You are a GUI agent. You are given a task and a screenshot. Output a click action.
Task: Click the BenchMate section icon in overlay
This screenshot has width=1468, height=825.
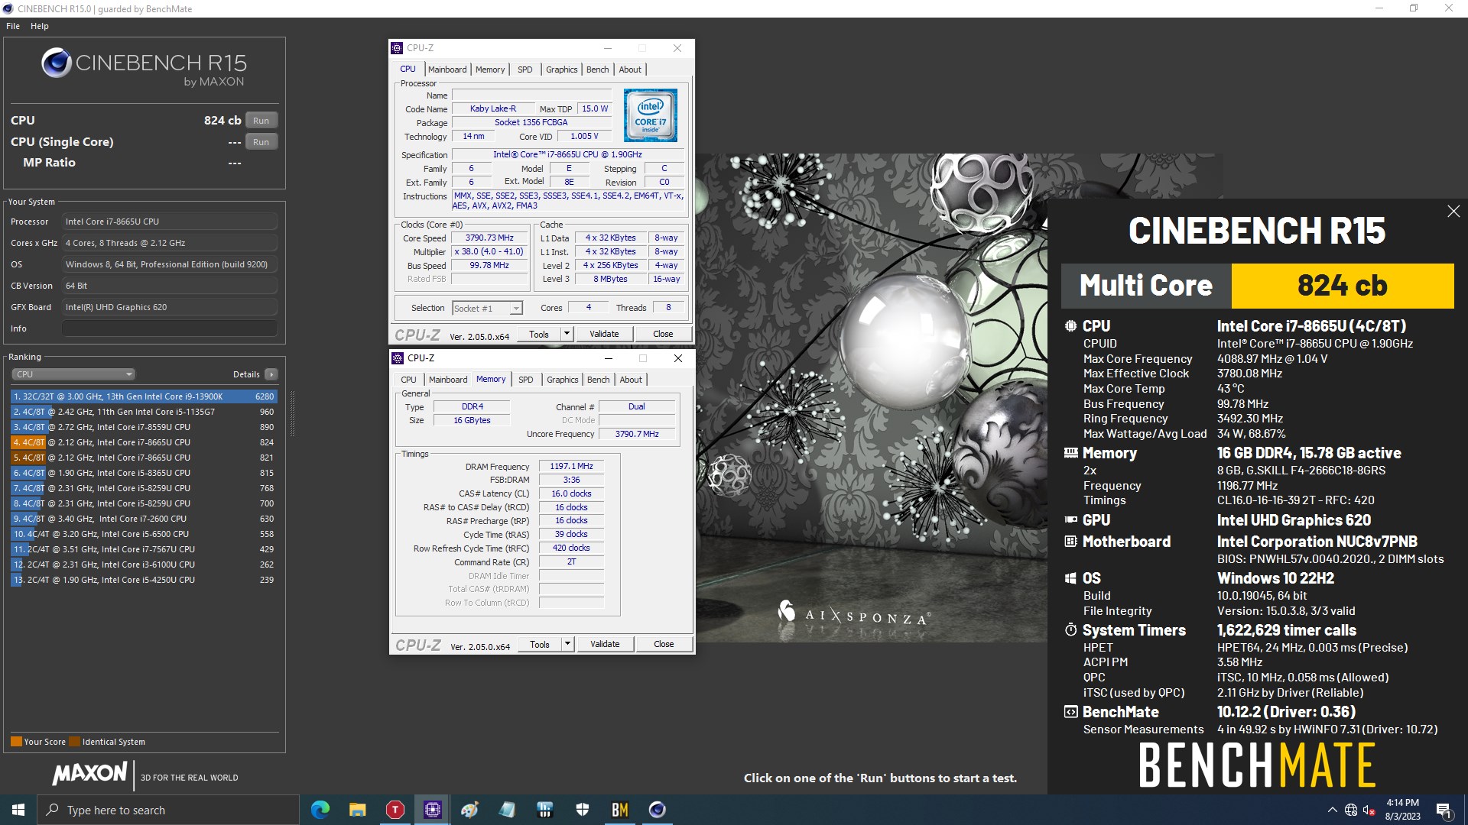coord(1070,712)
